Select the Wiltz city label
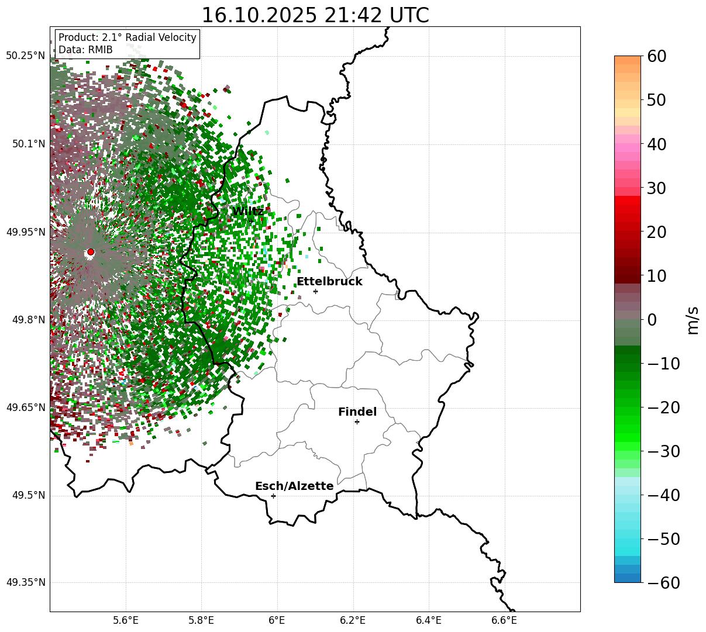This screenshot has height=632, width=706. 248,211
